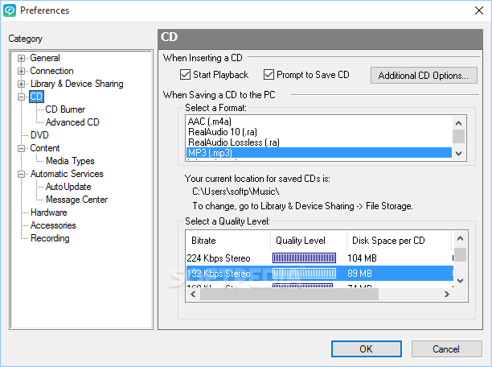492x367 pixels.
Task: Collapse the Automatic Services node
Action: point(21,174)
